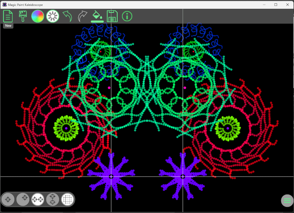The width and height of the screenshot is (294, 213).
Task: Maximize the Magic Paint Kaleidoscope window
Action: pos(276,5)
